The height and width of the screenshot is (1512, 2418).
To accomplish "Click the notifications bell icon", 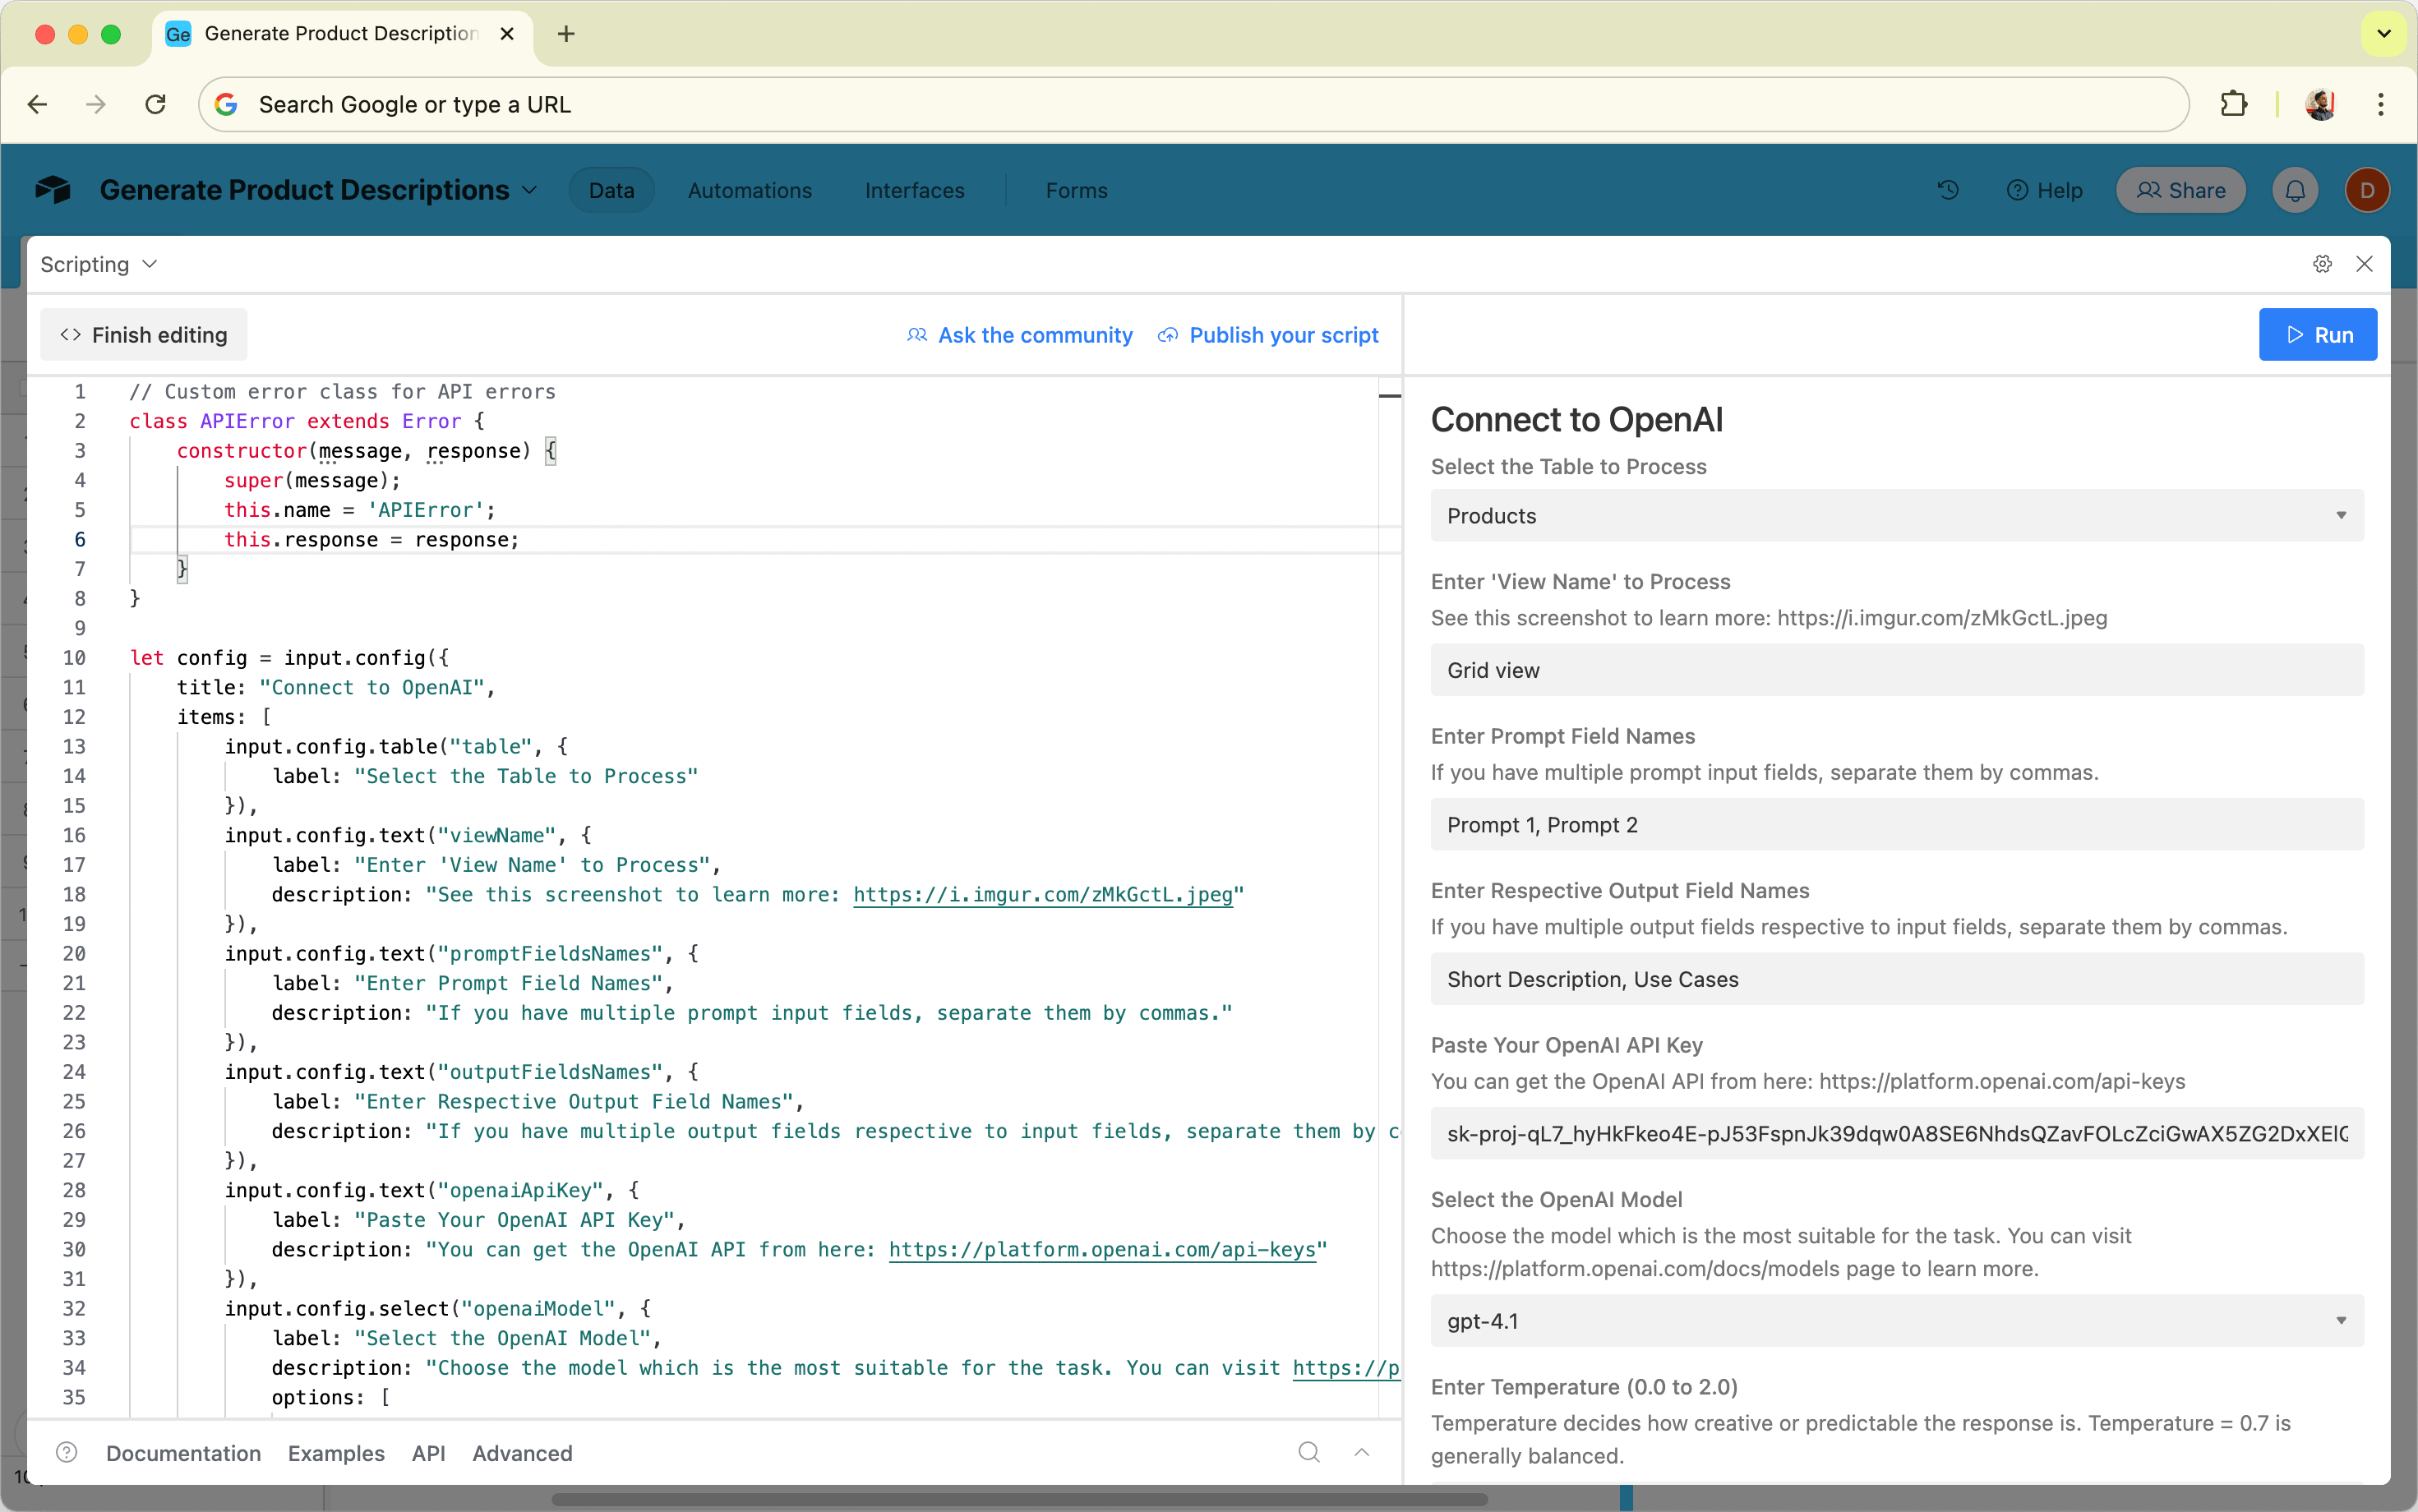I will click(2295, 190).
